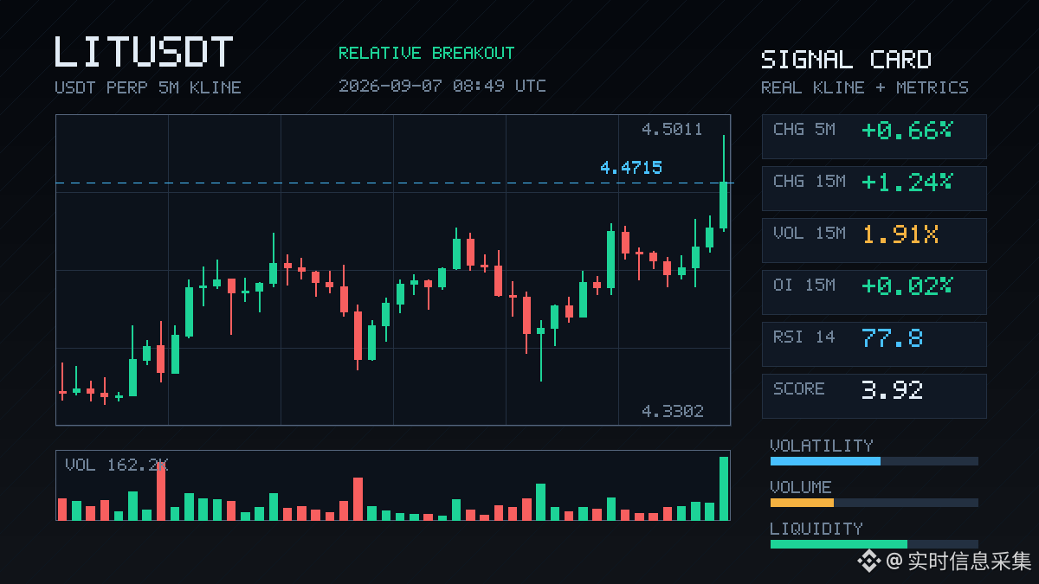Click the 2026-09-07 08:49 UTC timestamp
The height and width of the screenshot is (584, 1039).
pyautogui.click(x=442, y=86)
